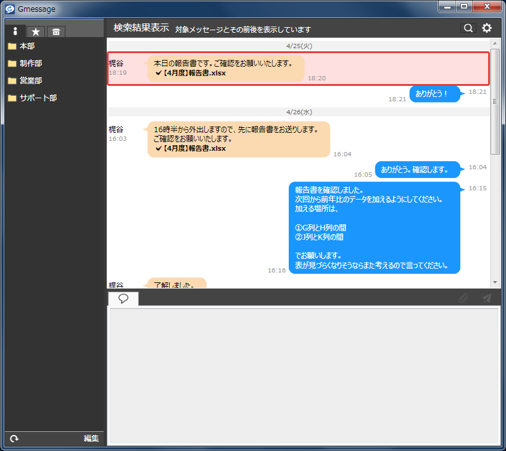Open the group box tab icon
The image size is (506, 451).
tap(56, 32)
